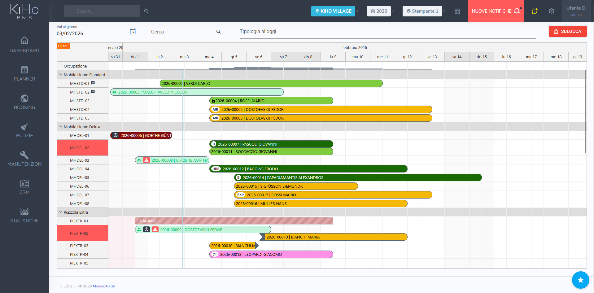Select the INAGIBILE block on PIEXTR-01
Image resolution: width=594 pixels, height=293 pixels.
pyautogui.click(x=234, y=221)
